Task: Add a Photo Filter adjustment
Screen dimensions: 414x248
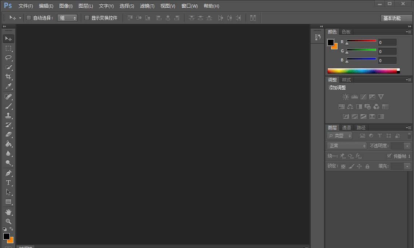Action: (367, 106)
